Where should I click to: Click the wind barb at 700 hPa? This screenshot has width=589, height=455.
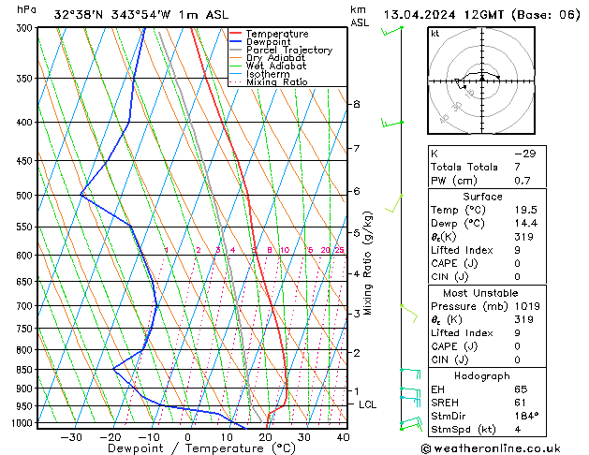tap(408, 314)
